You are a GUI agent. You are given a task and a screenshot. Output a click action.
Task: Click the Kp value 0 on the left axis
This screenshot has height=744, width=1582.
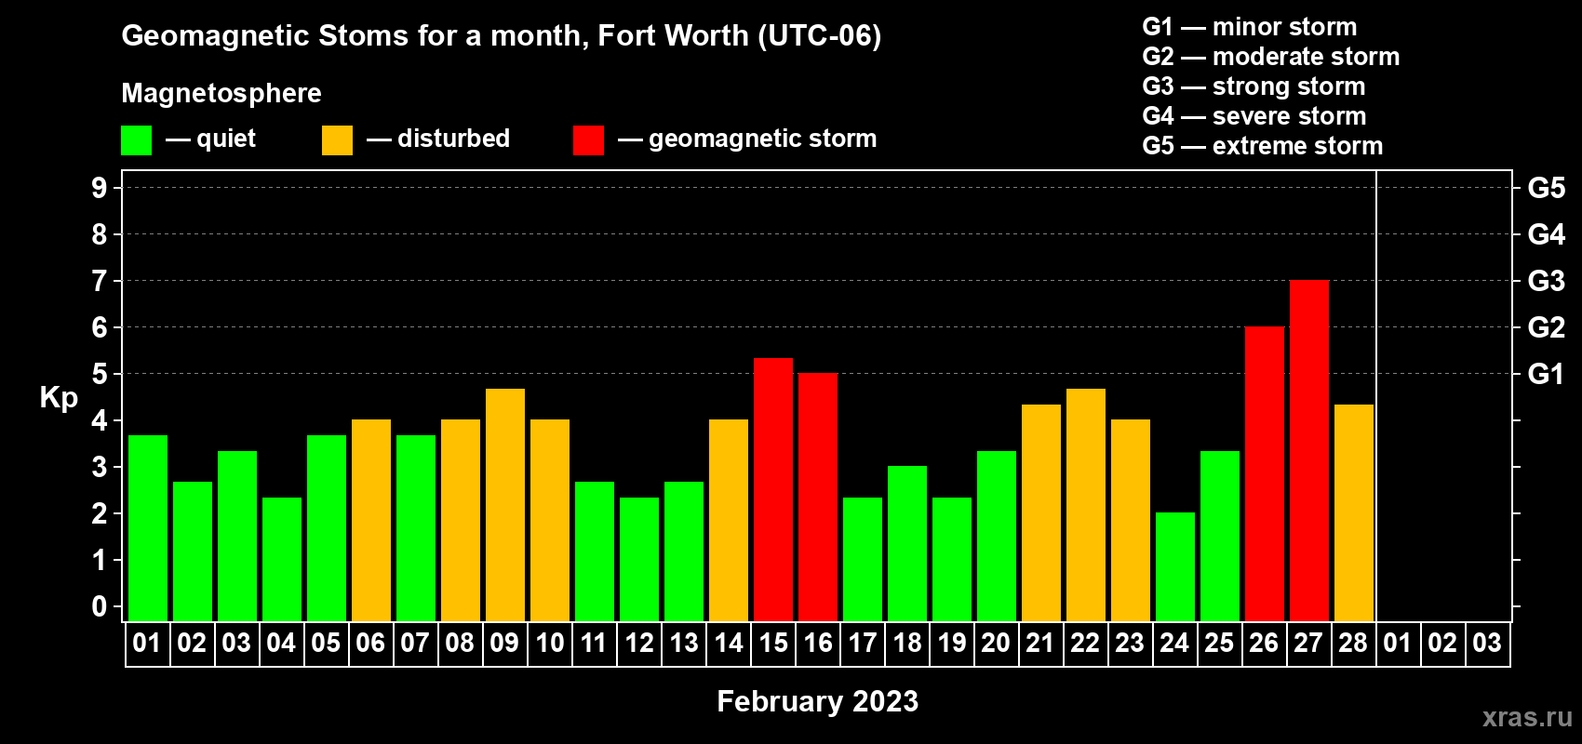(x=100, y=606)
